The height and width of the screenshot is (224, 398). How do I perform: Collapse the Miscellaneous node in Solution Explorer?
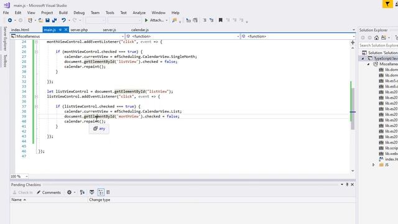tap(368, 64)
